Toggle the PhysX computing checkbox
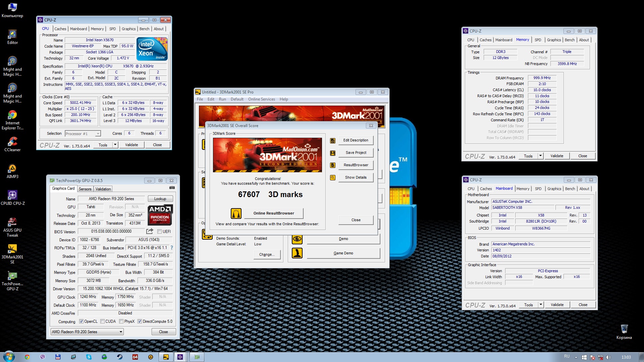Viewport: 644px width, 362px height. coord(121,321)
